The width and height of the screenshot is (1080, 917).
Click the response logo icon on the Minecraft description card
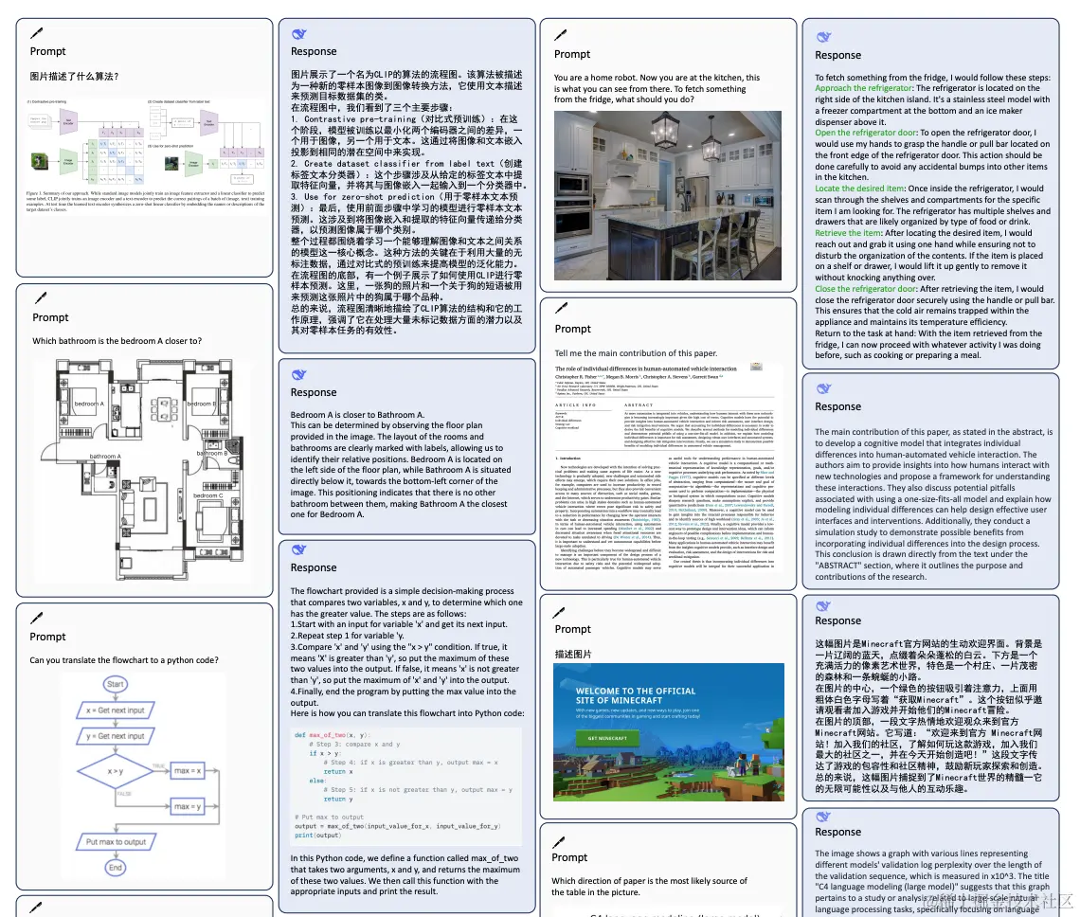tap(823, 605)
